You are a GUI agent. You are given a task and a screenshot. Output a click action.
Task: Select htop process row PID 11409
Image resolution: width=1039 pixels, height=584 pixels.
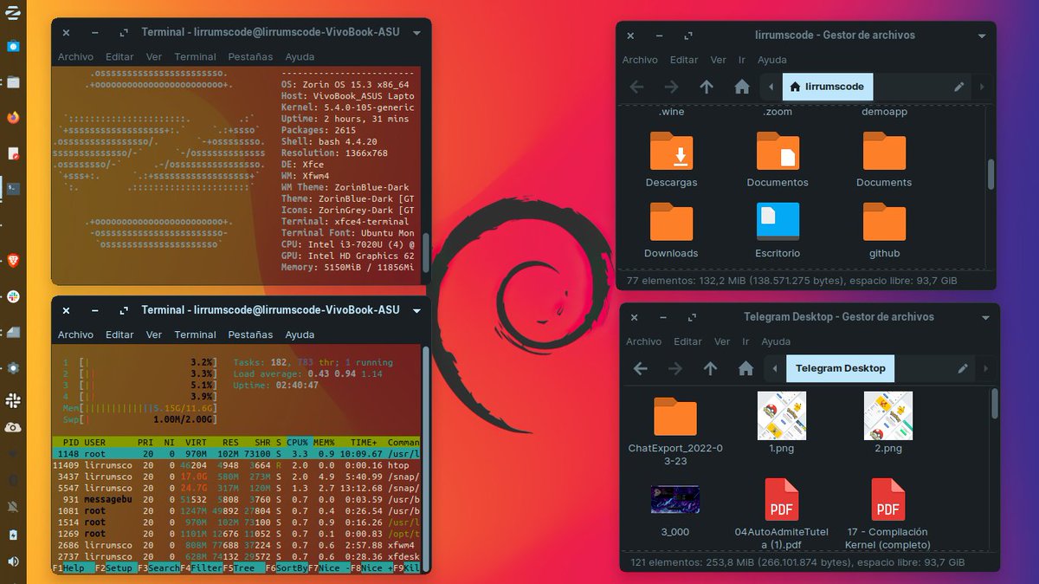236,465
